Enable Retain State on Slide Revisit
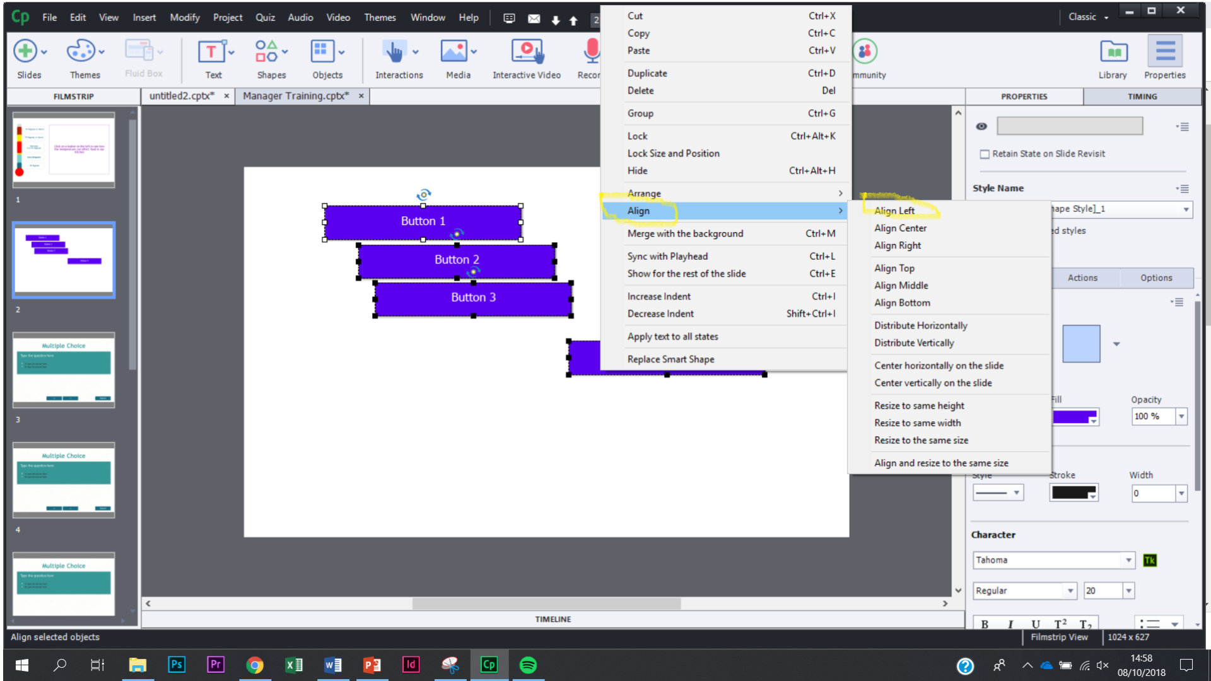The image size is (1211, 681). point(985,154)
